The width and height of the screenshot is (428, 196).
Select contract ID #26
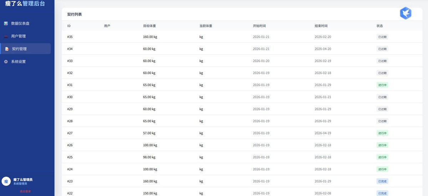70,145
